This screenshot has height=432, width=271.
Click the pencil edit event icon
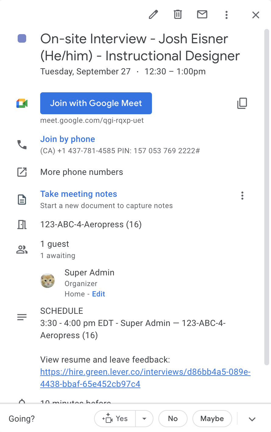pyautogui.click(x=153, y=14)
